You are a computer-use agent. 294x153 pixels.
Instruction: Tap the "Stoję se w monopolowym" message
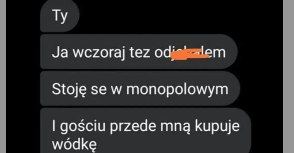coord(140,88)
